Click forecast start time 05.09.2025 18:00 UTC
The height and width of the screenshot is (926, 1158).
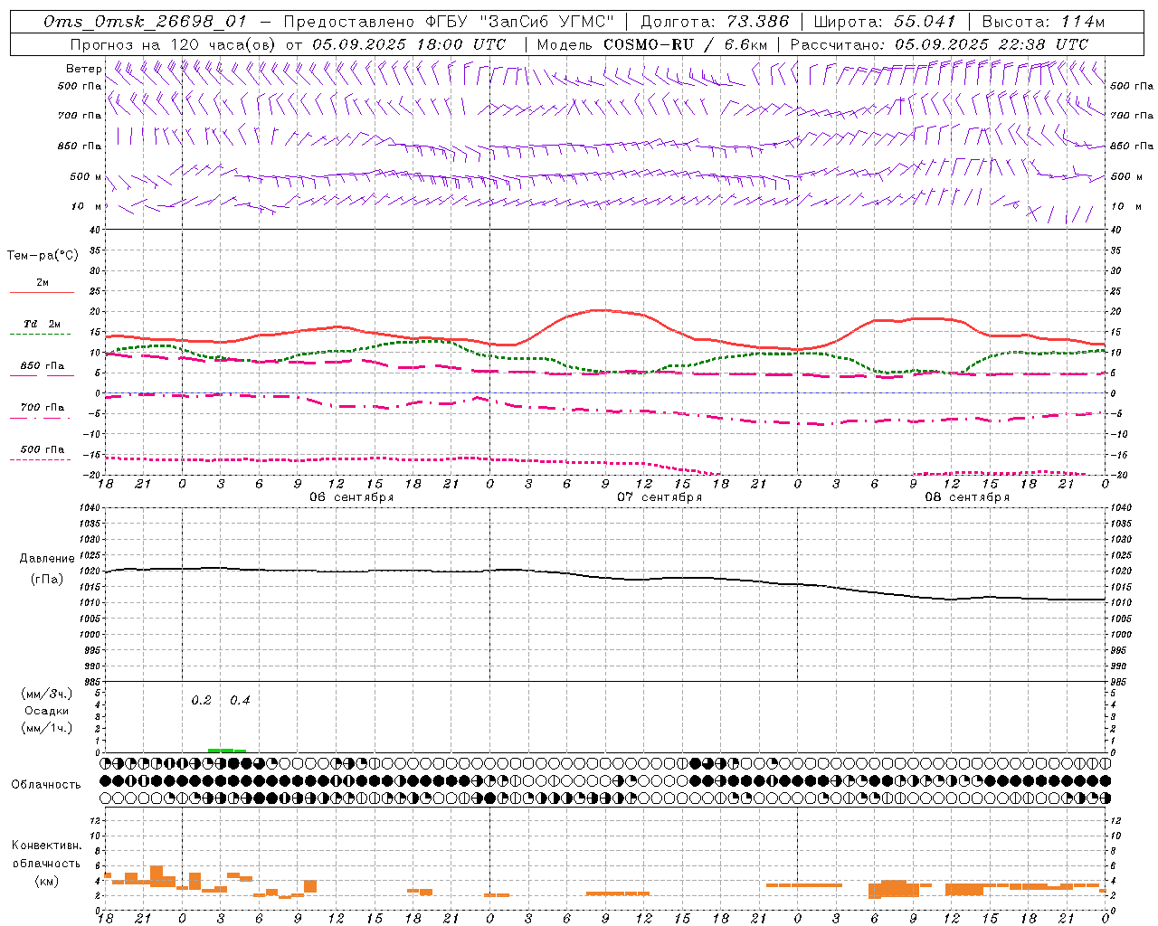coord(409,44)
